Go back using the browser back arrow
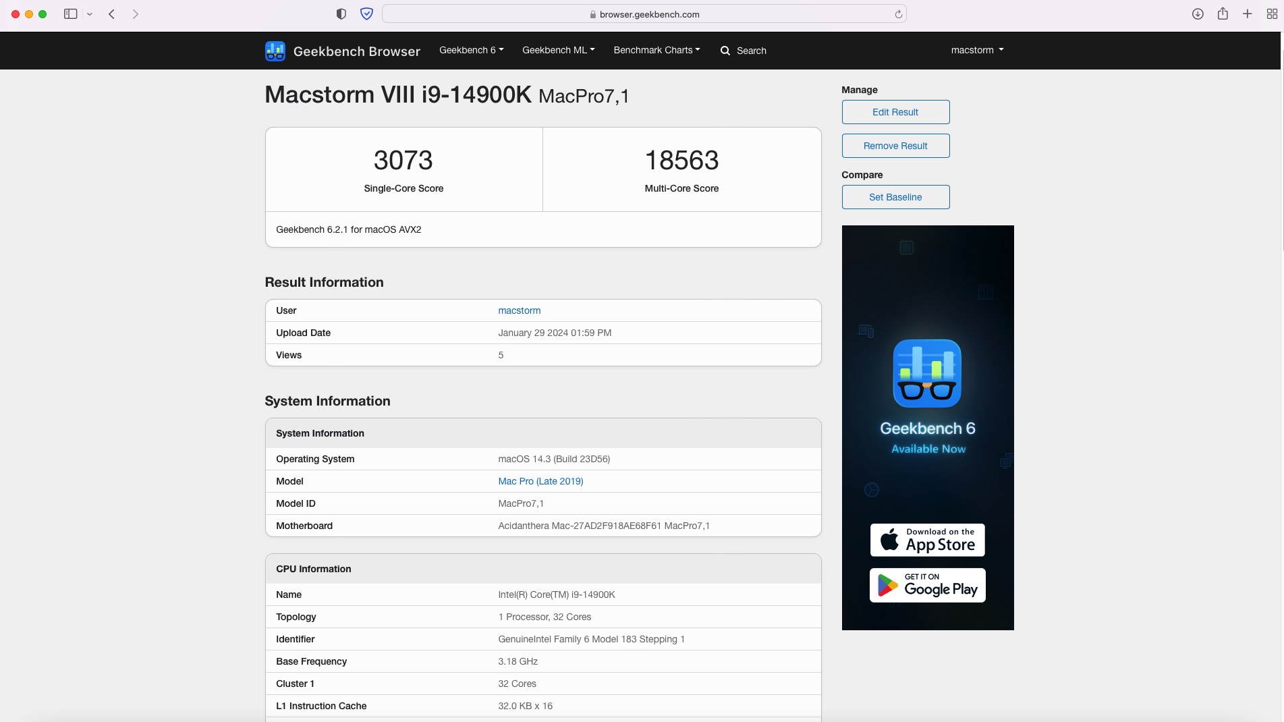 click(x=112, y=14)
